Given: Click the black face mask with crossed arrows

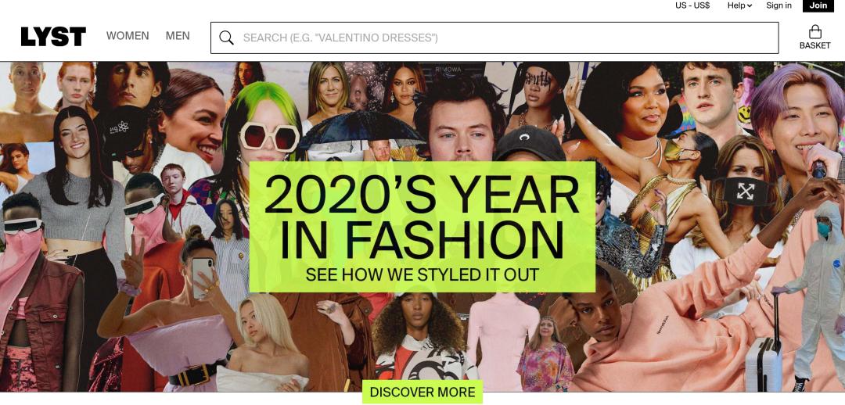Looking at the screenshot, I should [746, 191].
